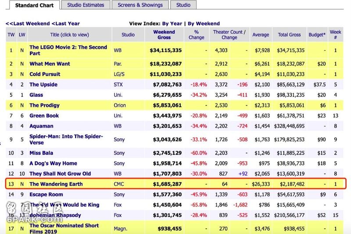This screenshot has height=234, width=351.
Task: Open Green Book movie link
Action: click(44, 116)
